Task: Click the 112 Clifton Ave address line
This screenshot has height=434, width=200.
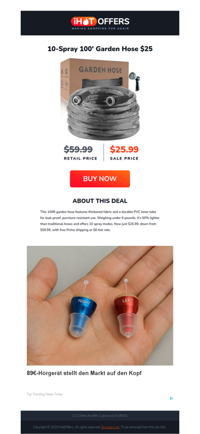Action: pyautogui.click(x=100, y=416)
